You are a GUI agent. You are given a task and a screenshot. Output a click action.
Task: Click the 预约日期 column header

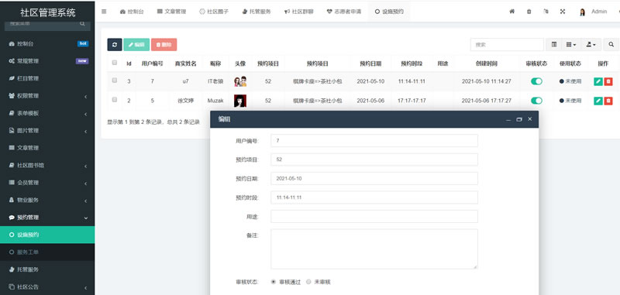[370, 63]
